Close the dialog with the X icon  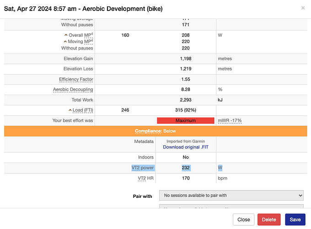click(x=303, y=8)
